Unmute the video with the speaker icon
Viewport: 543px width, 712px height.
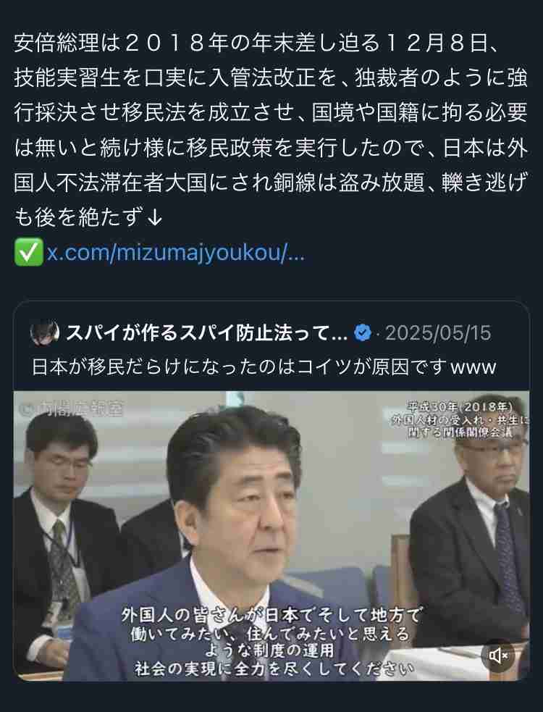tap(497, 655)
